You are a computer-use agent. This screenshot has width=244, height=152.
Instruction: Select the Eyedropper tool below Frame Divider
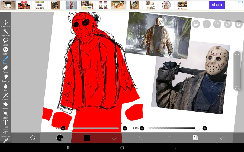[x=5, y=140]
